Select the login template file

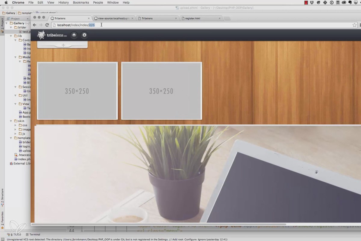click(x=24, y=146)
